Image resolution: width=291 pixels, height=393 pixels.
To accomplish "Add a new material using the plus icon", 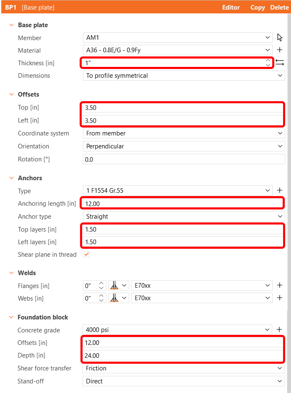I will [280, 50].
